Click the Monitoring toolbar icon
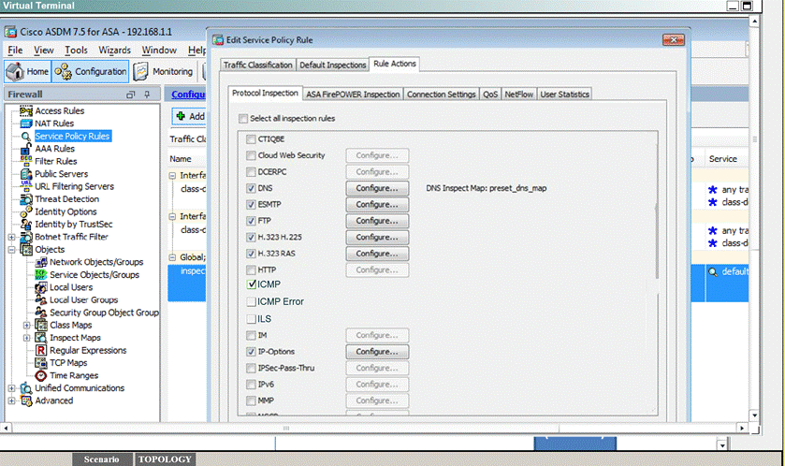Viewport: 785px width, 466px height. [140, 71]
